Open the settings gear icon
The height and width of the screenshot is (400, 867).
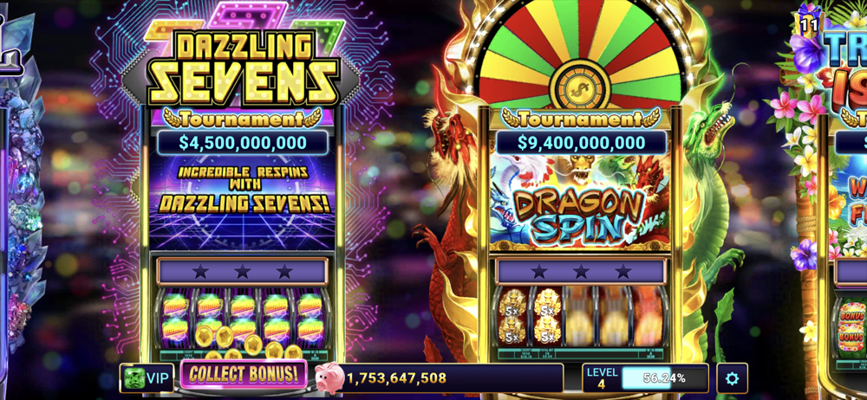tap(732, 378)
